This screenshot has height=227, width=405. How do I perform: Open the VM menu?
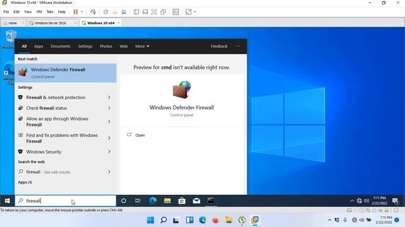click(39, 12)
